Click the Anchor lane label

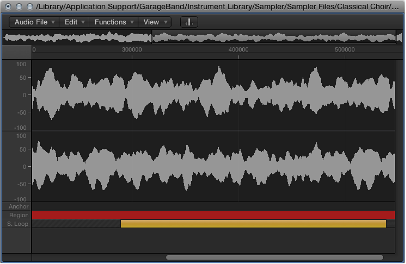[18, 207]
